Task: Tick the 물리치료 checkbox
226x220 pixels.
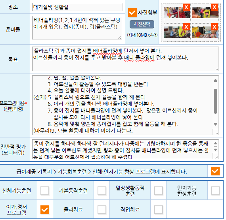Action: click(x=102, y=209)
